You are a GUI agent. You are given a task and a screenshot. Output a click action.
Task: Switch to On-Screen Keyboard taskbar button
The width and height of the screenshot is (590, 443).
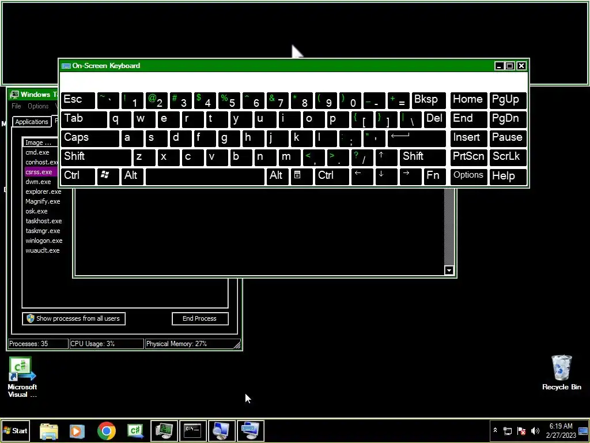[250, 430]
